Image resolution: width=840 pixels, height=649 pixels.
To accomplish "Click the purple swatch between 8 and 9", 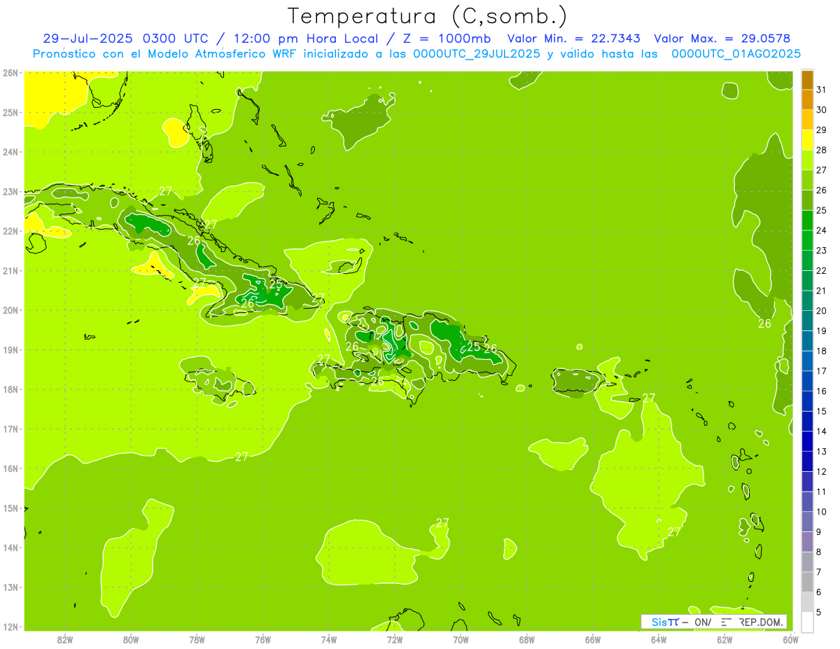I will tap(807, 542).
